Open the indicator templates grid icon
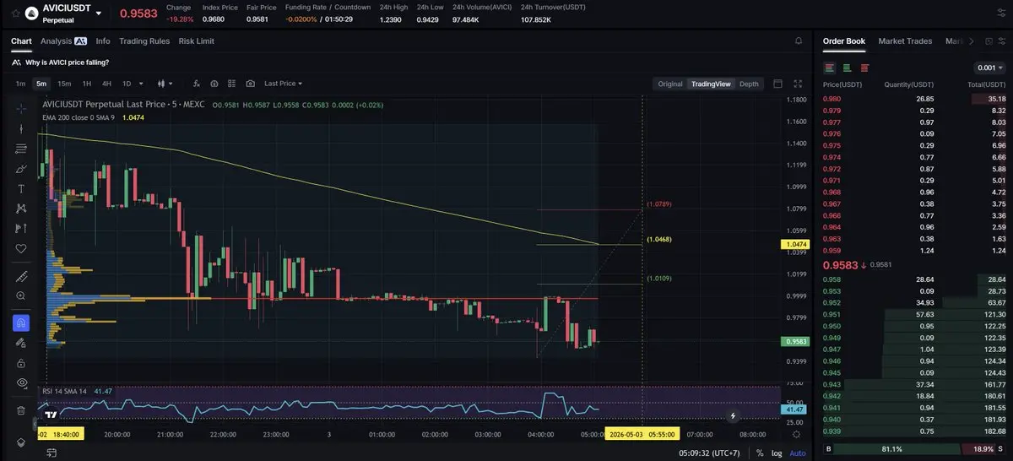This screenshot has width=1013, height=461. pos(231,84)
